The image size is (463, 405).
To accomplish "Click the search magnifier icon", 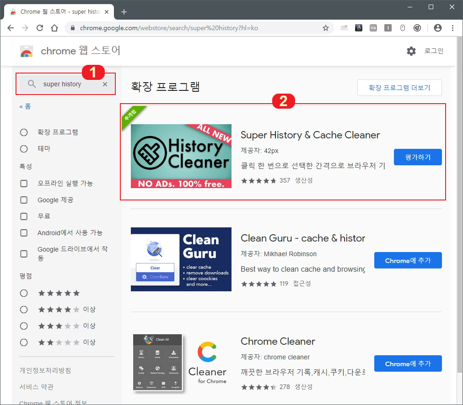I will [x=32, y=84].
